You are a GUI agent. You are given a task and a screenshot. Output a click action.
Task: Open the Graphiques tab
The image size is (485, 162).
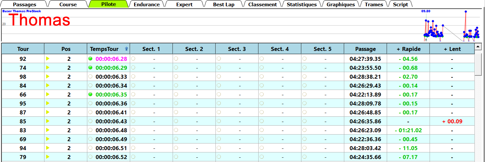341,4
